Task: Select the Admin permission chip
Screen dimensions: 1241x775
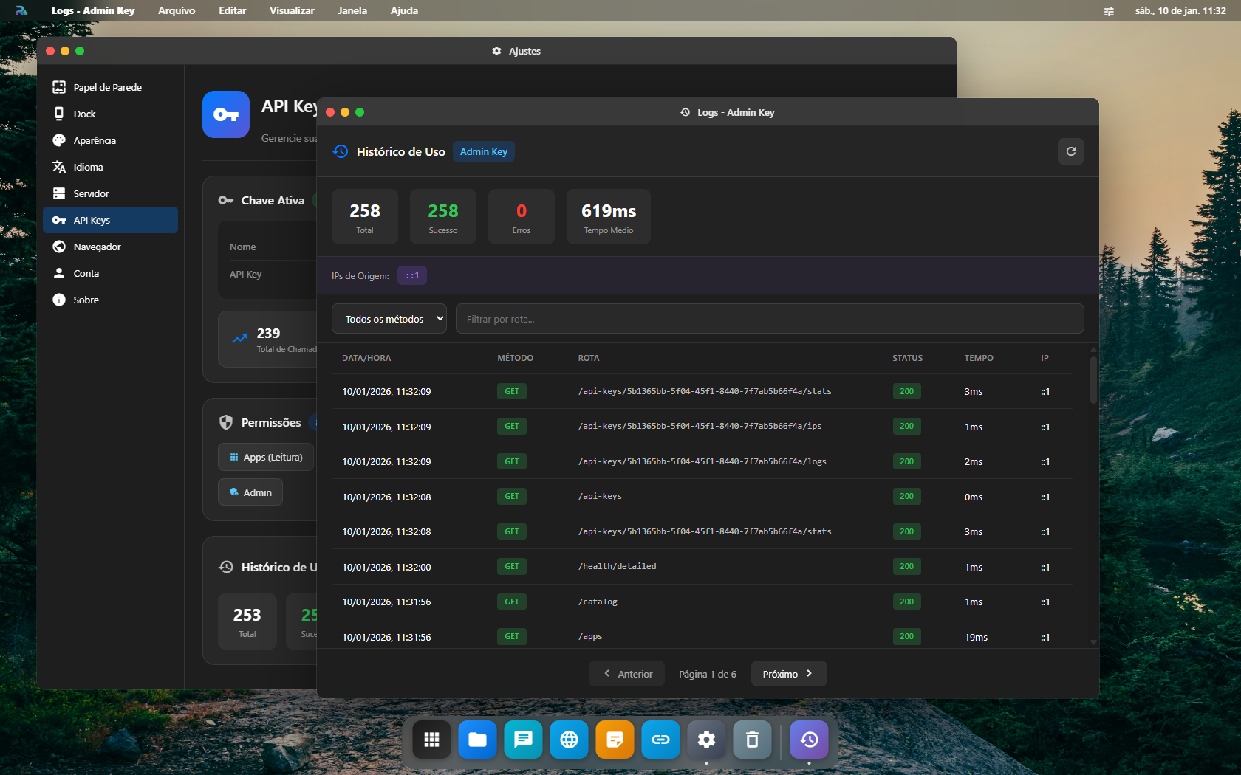Action: click(250, 492)
